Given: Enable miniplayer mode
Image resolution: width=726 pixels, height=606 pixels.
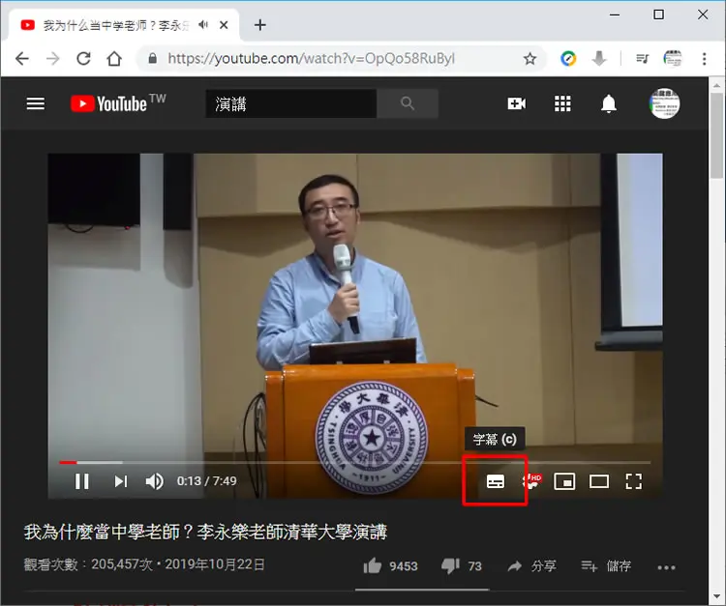Looking at the screenshot, I should 564,481.
